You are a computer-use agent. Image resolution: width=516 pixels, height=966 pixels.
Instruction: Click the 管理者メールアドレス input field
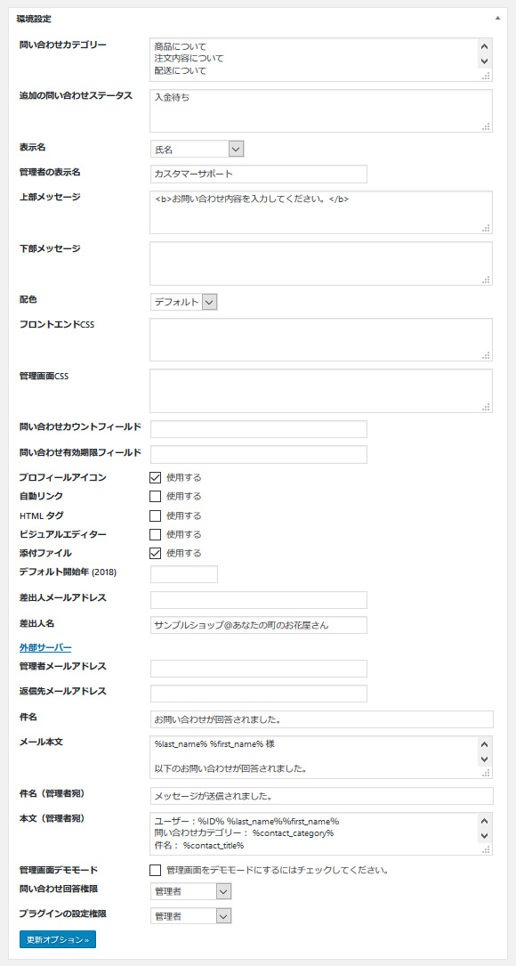258,668
